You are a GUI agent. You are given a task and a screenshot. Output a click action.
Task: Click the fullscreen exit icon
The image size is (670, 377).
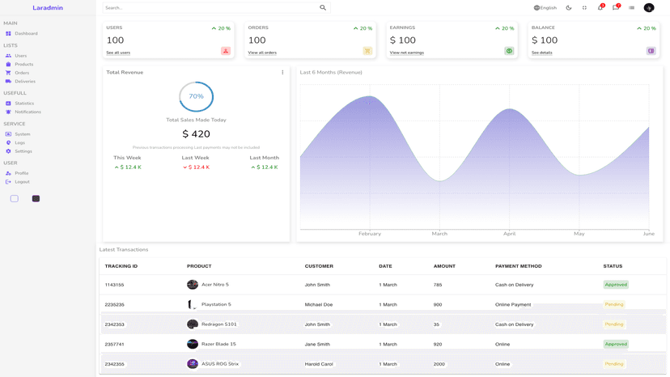[584, 8]
